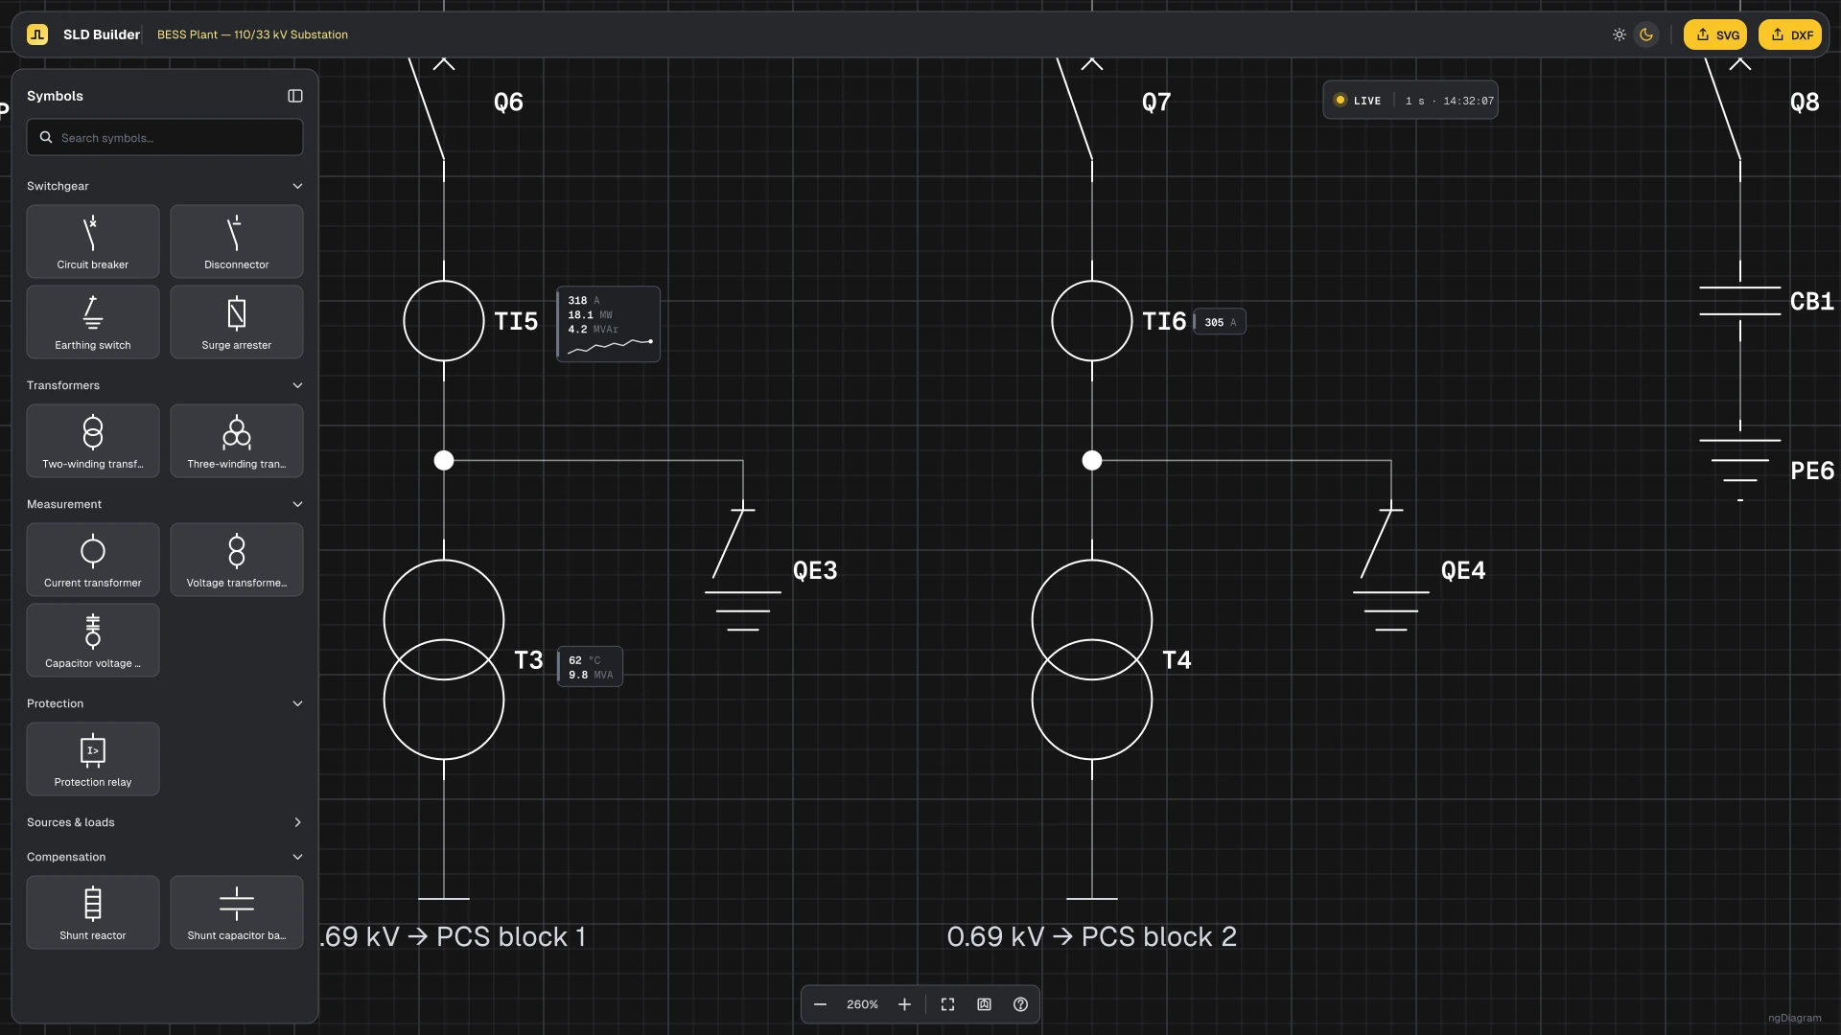Pick the Earthing switch symbol

pos(93,322)
